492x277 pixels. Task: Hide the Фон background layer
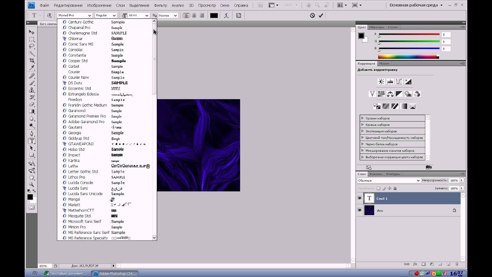[360, 210]
